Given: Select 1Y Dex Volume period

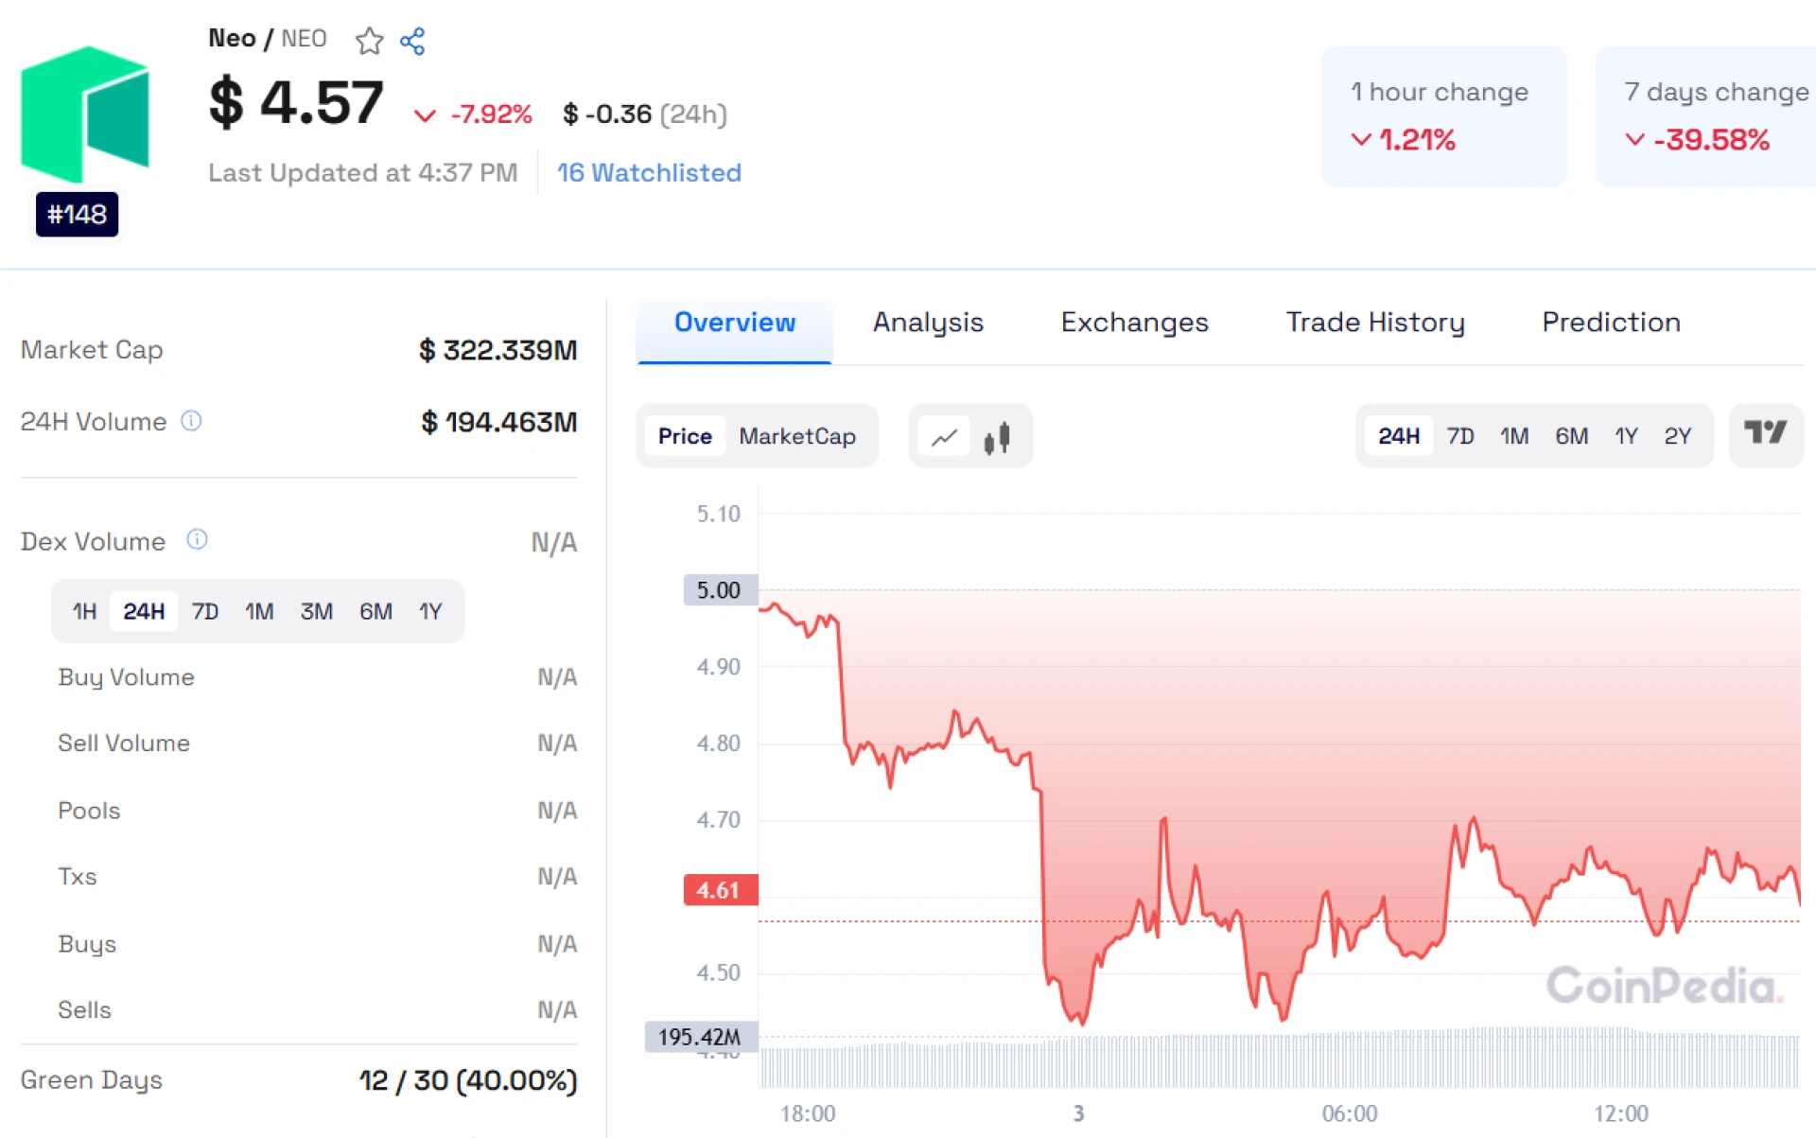Looking at the screenshot, I should [x=430, y=611].
